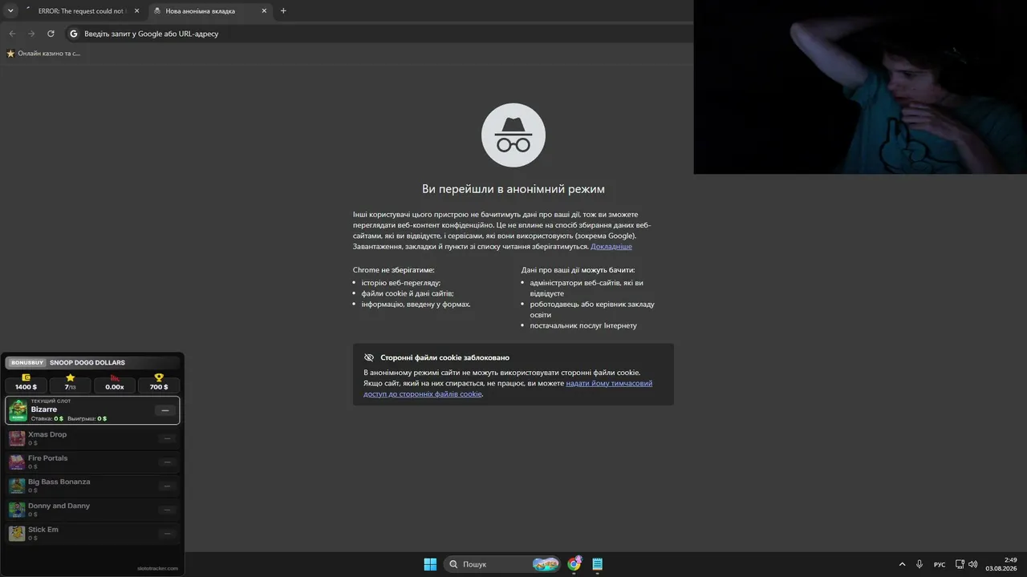Click the SNOOP DOGG DOLLARS title

coord(87,363)
